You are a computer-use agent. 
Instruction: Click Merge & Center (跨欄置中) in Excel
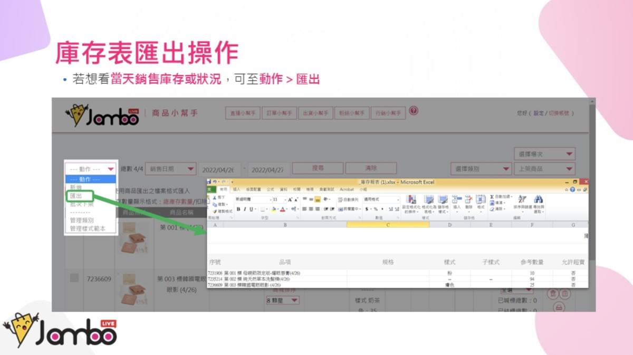point(349,209)
